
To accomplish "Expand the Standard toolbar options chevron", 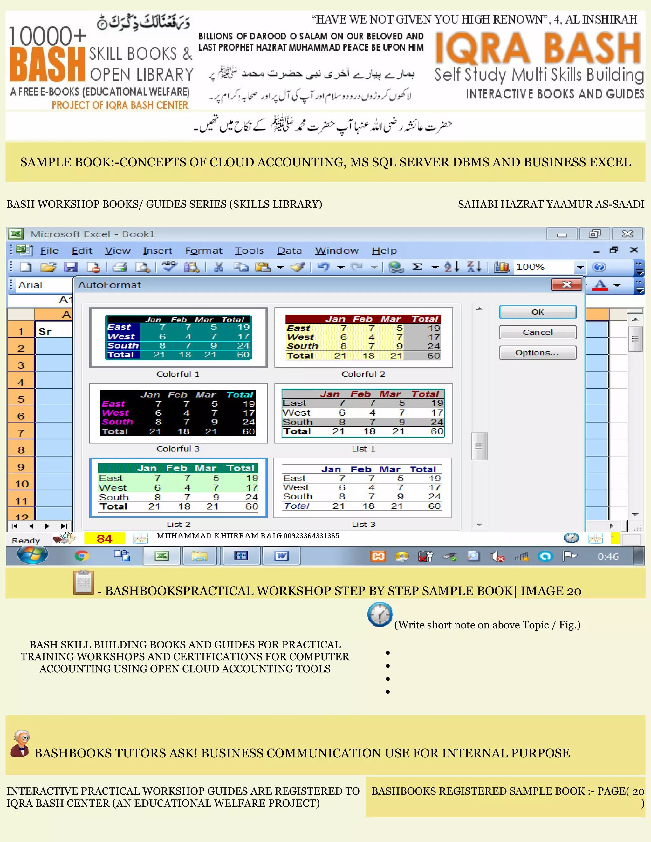I will click(x=639, y=268).
